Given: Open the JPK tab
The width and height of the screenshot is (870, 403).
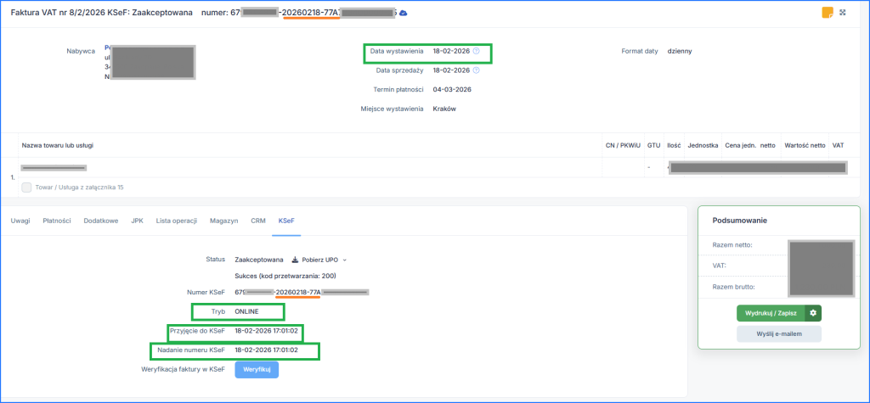Looking at the screenshot, I should pyautogui.click(x=137, y=221).
